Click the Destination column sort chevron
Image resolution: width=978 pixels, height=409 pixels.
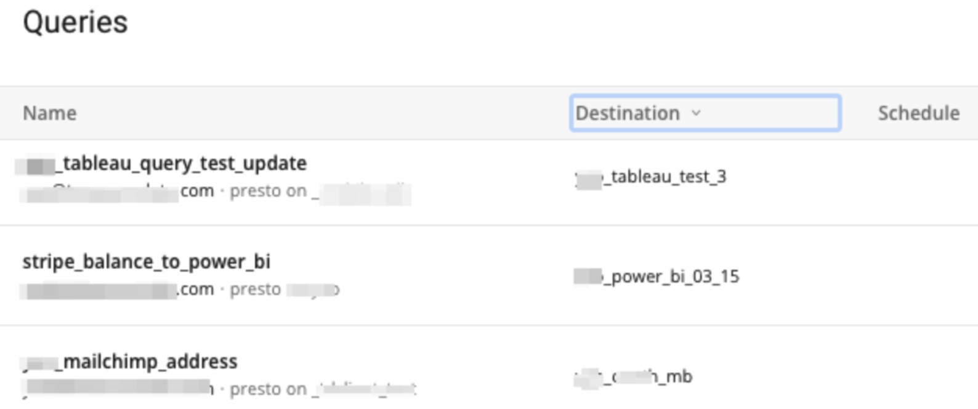[x=696, y=113]
